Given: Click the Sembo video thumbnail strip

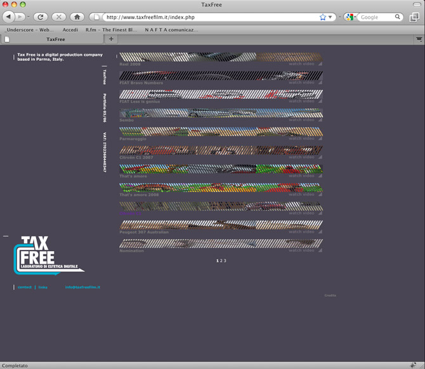Looking at the screenshot, I should 221,113.
